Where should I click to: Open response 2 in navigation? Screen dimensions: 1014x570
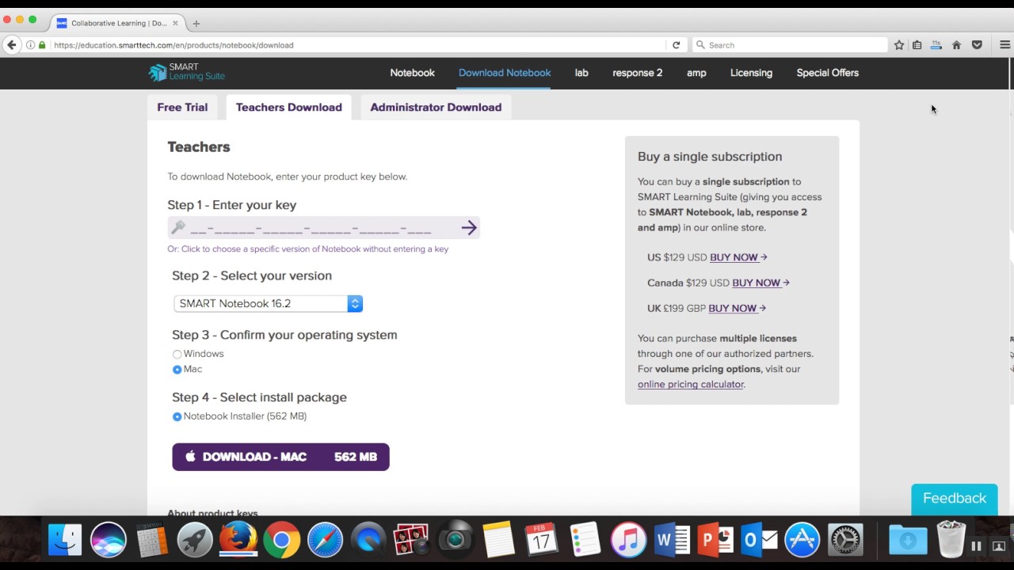[637, 73]
